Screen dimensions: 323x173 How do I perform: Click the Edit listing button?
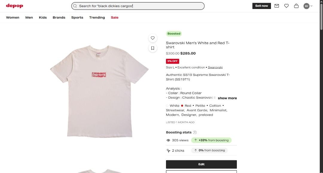click(x=201, y=164)
